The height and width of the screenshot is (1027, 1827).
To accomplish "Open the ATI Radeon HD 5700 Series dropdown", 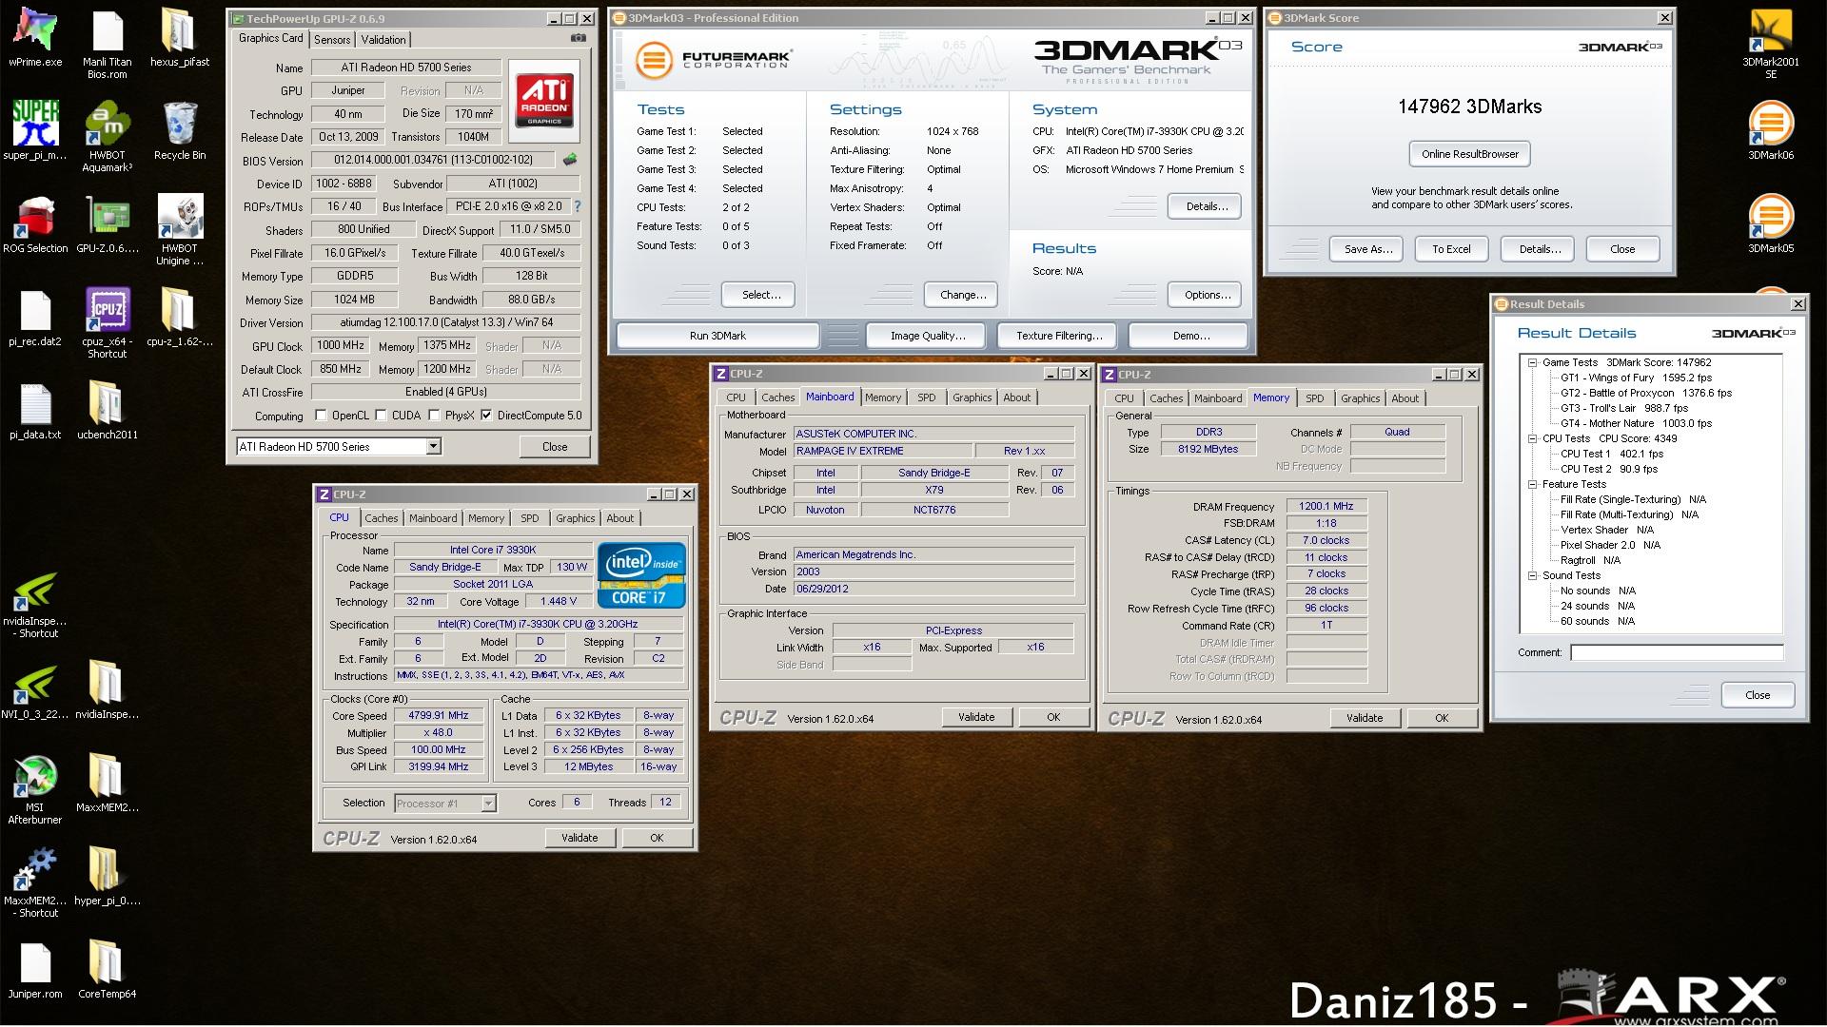I will pyautogui.click(x=433, y=446).
